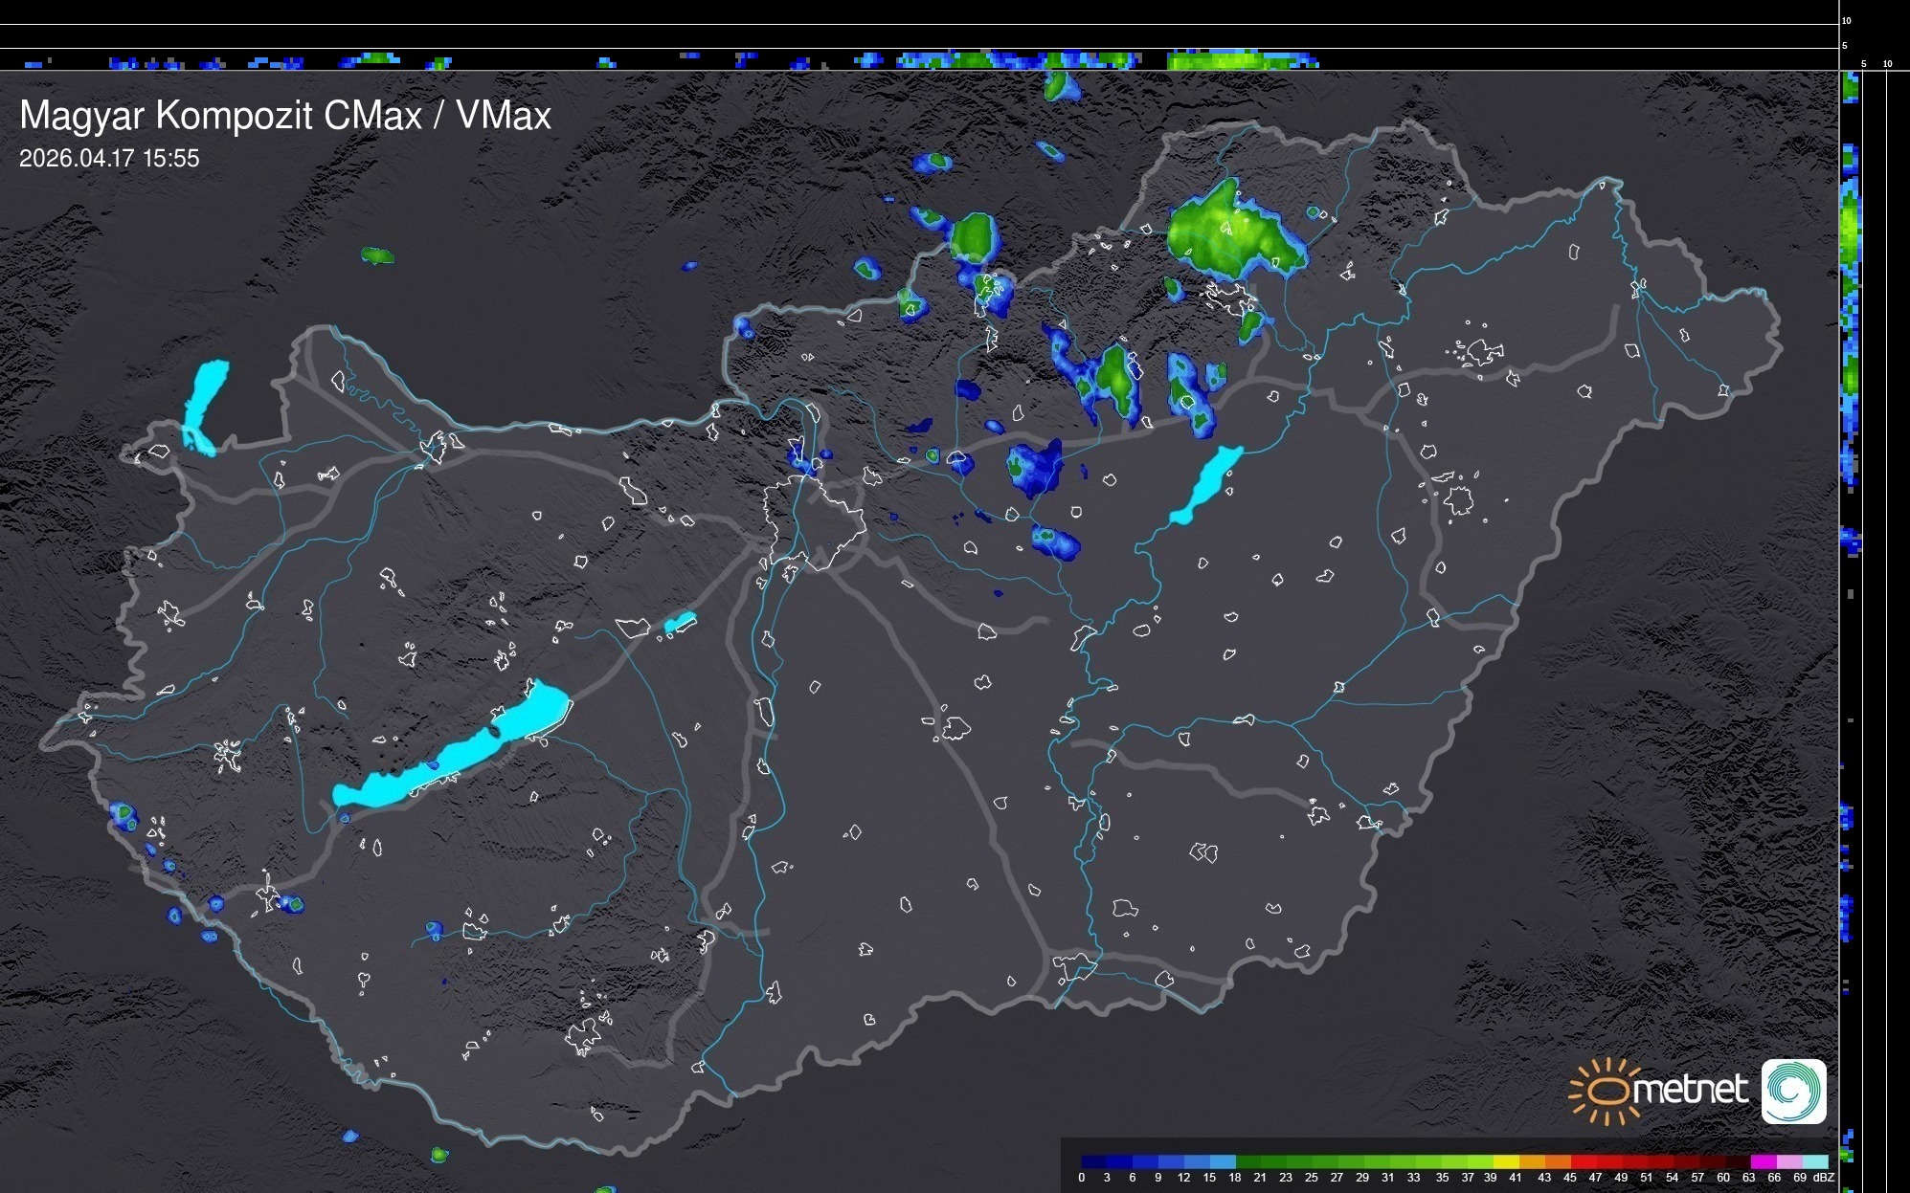Click the orange sun metnet logo icon
Viewport: 1910px width, 1193px height.
[x=1608, y=1091]
